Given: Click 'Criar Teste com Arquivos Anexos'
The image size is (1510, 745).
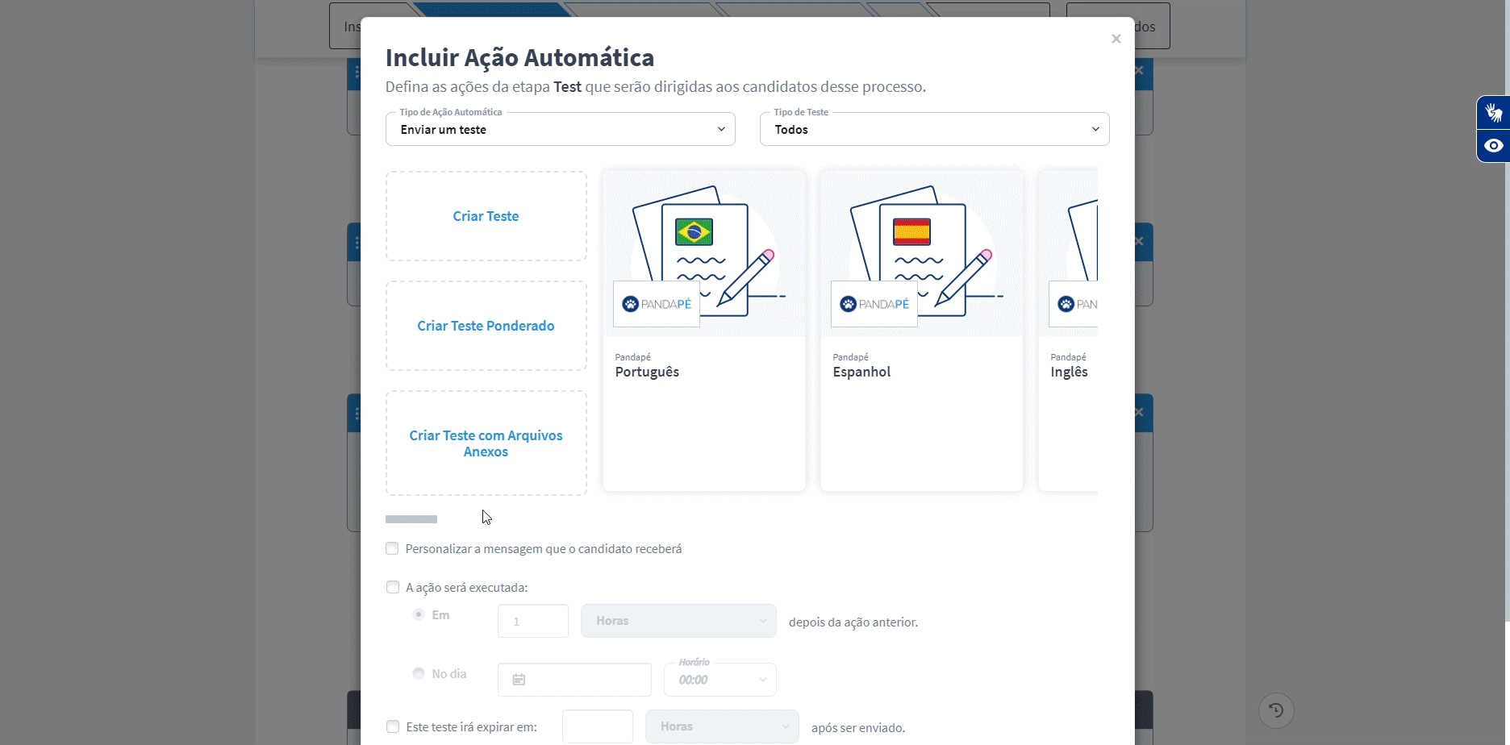Looking at the screenshot, I should click(x=486, y=443).
